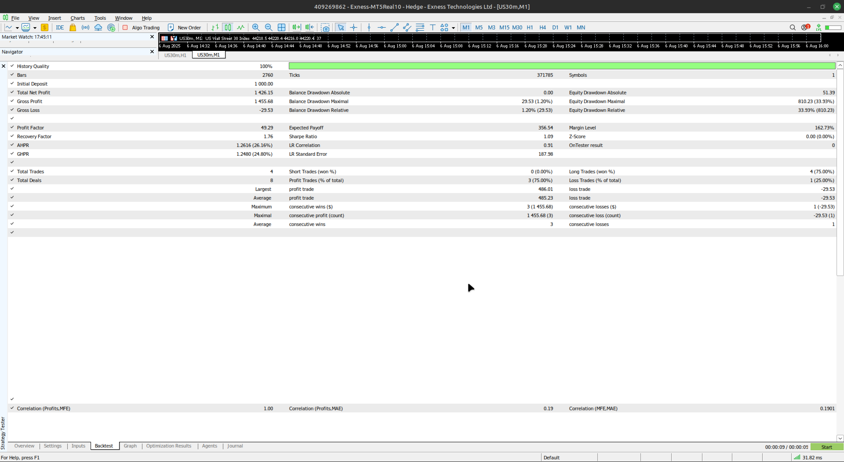Switch chart to line chart mode
This screenshot has width=844, height=462.
240,27
